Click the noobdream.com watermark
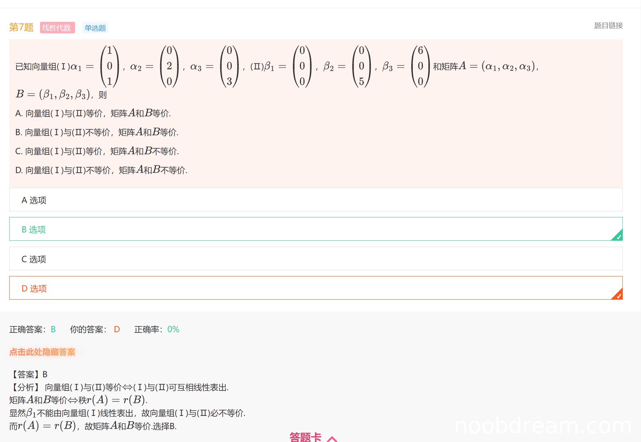Screen dimensions: 641x442 click(x=543, y=426)
